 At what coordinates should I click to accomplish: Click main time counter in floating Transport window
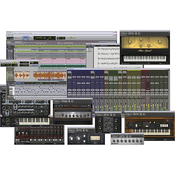[x=24, y=62]
